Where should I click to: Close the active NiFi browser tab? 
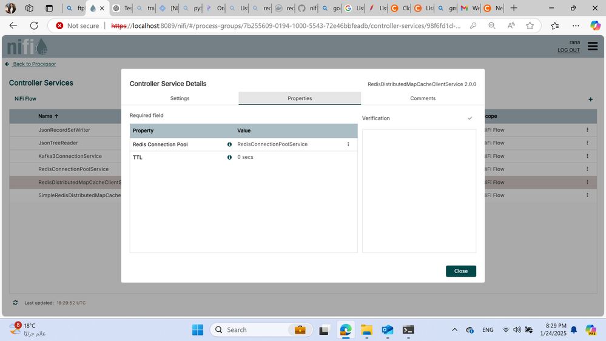(x=102, y=8)
